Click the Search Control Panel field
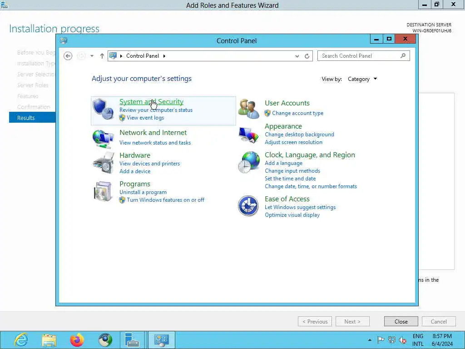The height and width of the screenshot is (349, 465). 364,56
